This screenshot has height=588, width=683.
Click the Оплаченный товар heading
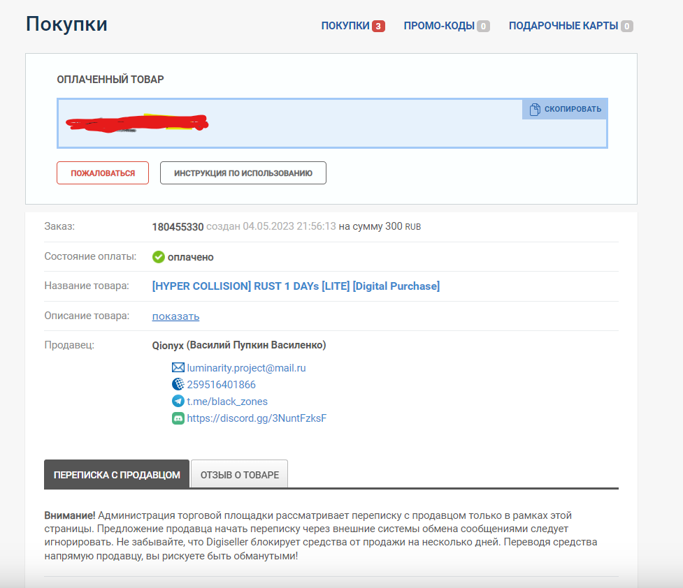pos(110,79)
